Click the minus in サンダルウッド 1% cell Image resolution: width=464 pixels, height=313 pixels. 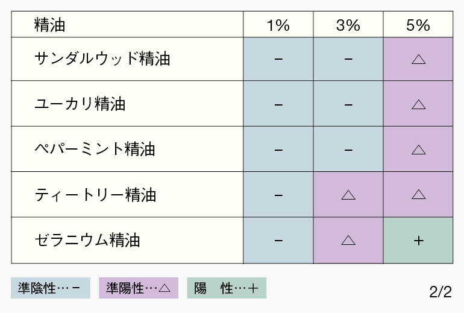pyautogui.click(x=278, y=59)
